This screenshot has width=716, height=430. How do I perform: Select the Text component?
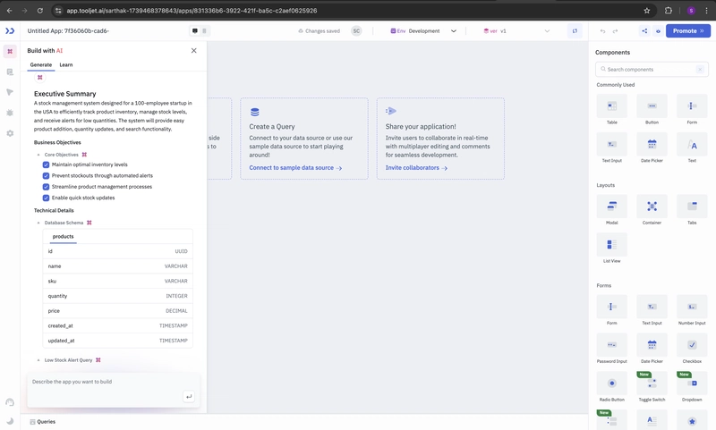[x=692, y=148]
